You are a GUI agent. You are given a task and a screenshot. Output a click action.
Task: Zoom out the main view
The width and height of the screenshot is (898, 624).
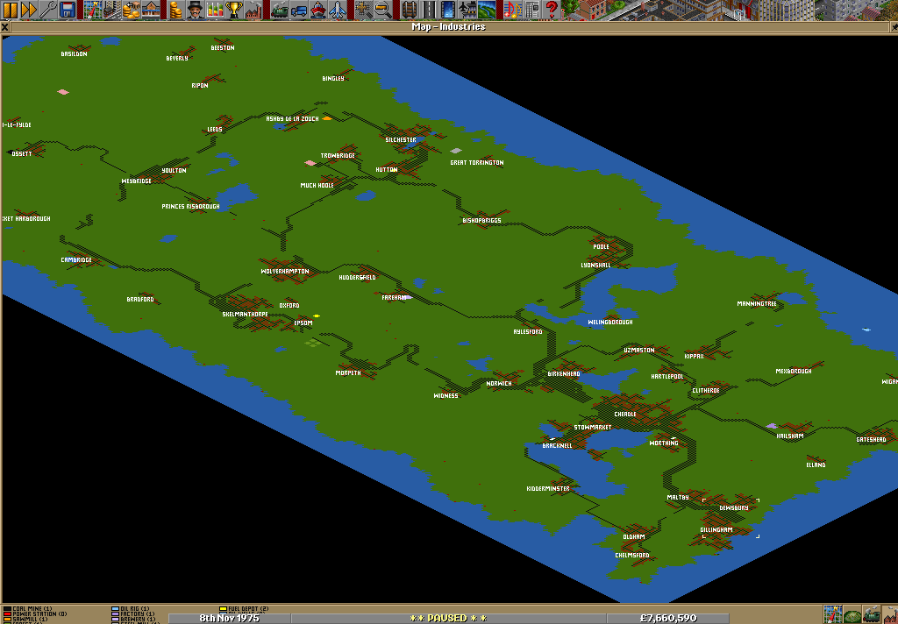pos(382,10)
